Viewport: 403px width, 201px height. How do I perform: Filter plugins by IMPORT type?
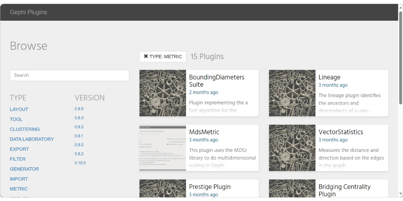click(19, 179)
